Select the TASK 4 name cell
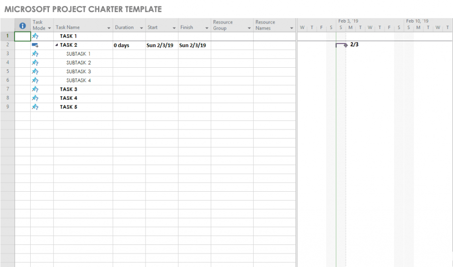 click(x=83, y=98)
